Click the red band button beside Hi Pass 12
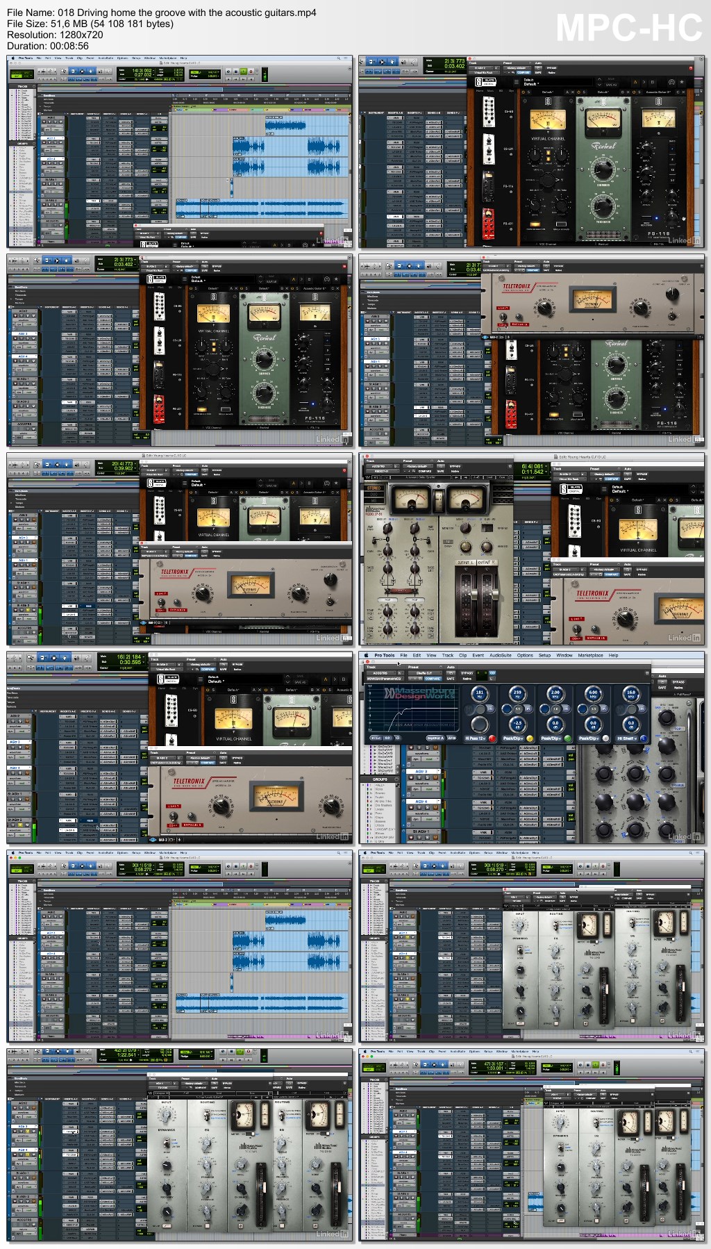The image size is (711, 1249). pos(492,738)
